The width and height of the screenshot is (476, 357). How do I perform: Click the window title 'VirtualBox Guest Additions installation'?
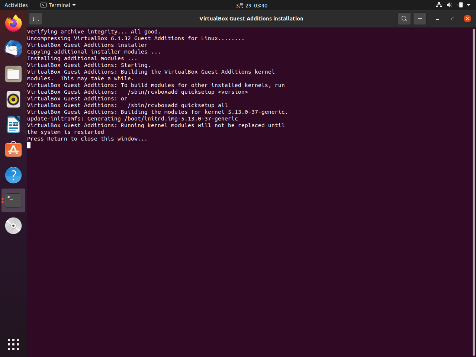point(251,19)
